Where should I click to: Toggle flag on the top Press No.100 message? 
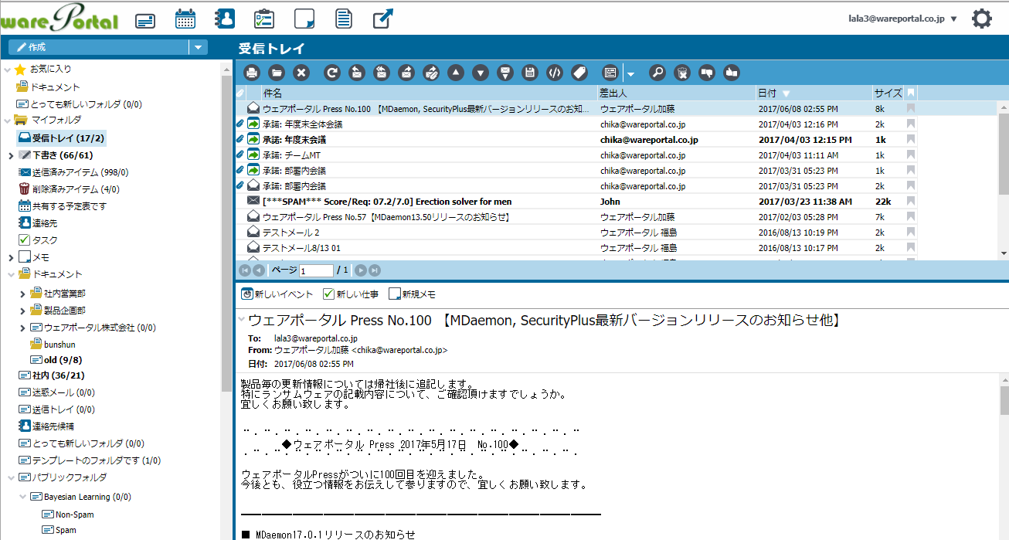pos(911,109)
